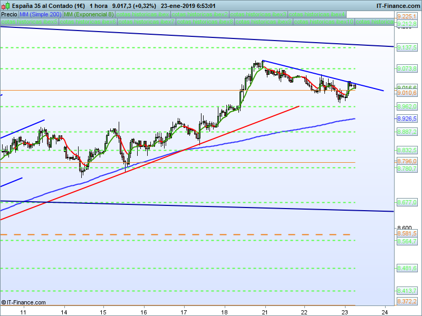The height and width of the screenshot is (316, 422).
Task: Click the ©IT-Finance.com copyright text
Action: 23,302
